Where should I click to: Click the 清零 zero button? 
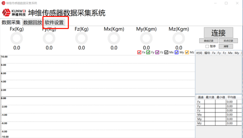tap(226, 46)
